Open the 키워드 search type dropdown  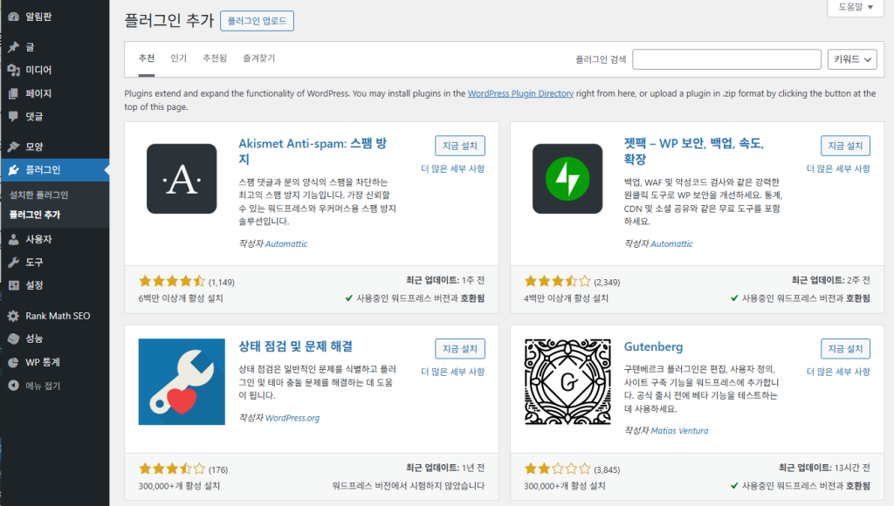click(852, 59)
